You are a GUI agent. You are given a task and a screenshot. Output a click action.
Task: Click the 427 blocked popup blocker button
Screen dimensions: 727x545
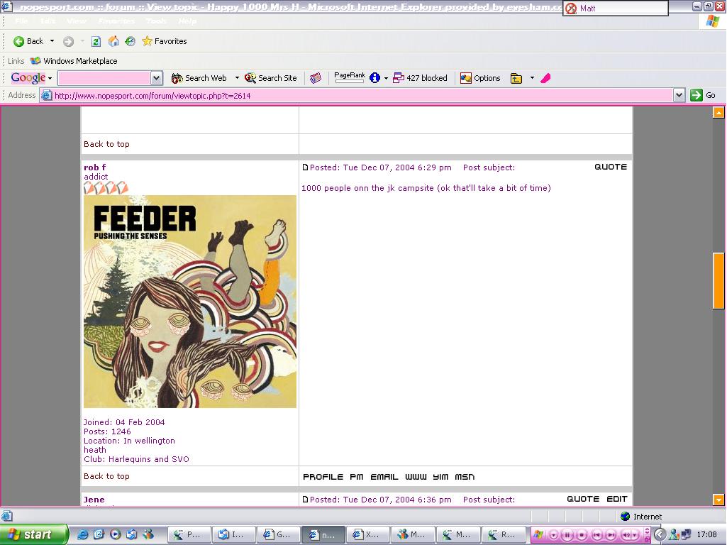pyautogui.click(x=420, y=78)
